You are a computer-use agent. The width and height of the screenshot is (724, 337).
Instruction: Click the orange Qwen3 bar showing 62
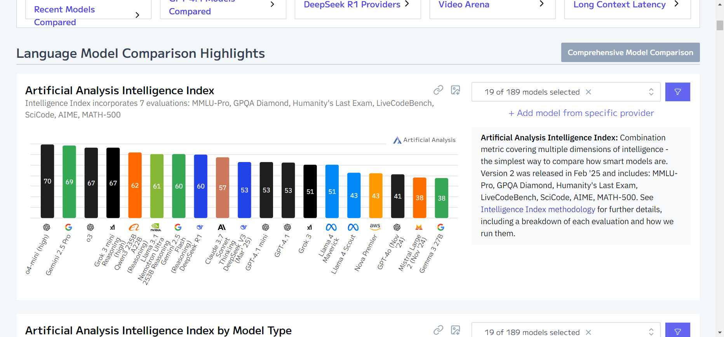[135, 185]
